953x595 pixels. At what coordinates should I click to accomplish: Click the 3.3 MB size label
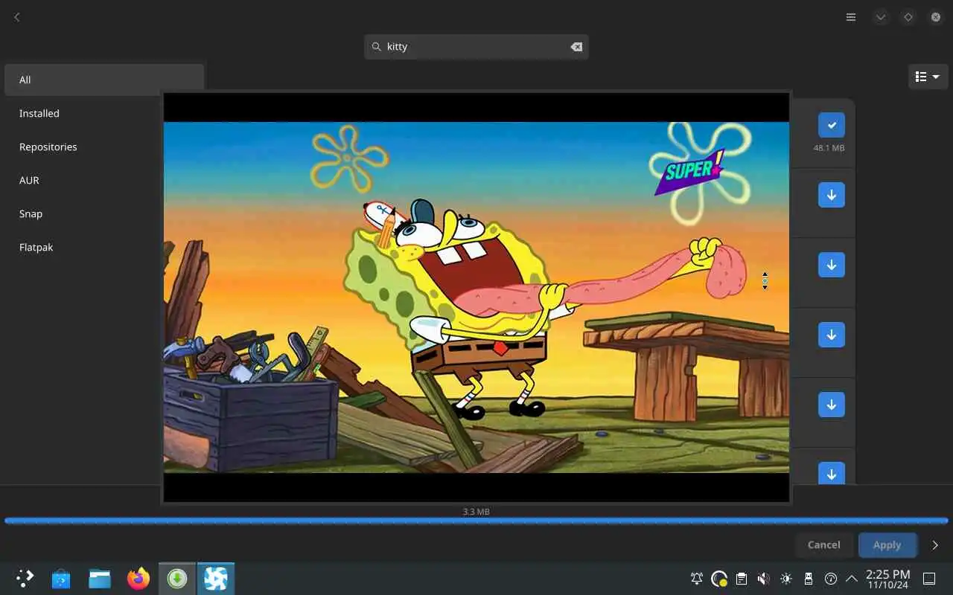tap(476, 512)
